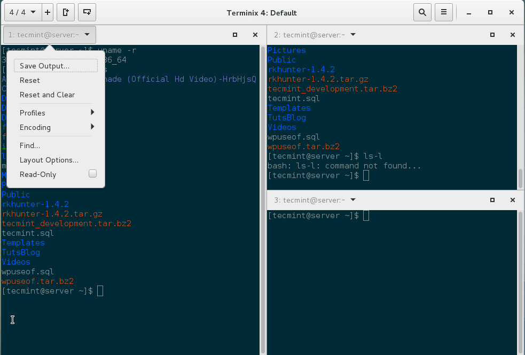This screenshot has width=525, height=355.
Task: Maximize terminal 3 pane
Action: click(492, 200)
